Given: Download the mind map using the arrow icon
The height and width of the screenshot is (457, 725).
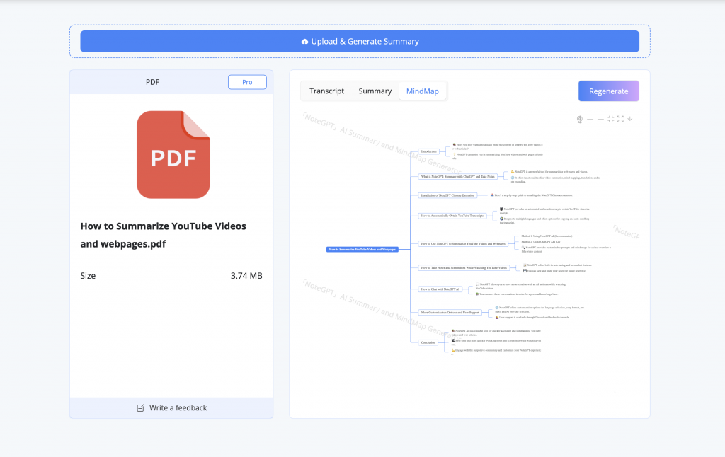Looking at the screenshot, I should pyautogui.click(x=630, y=120).
